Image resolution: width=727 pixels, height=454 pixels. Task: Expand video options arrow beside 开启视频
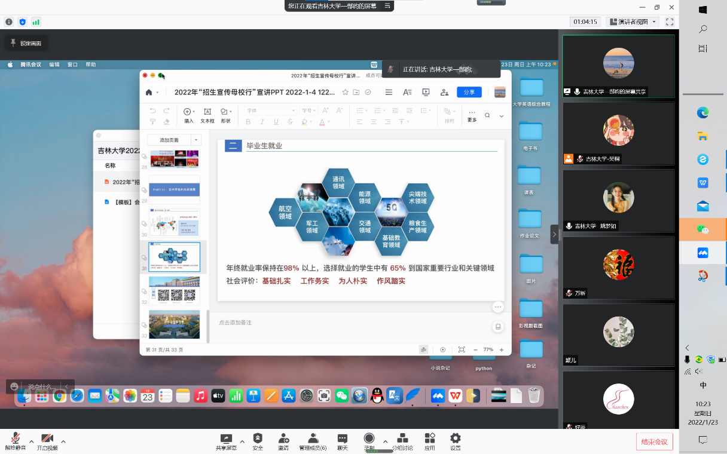pos(63,441)
